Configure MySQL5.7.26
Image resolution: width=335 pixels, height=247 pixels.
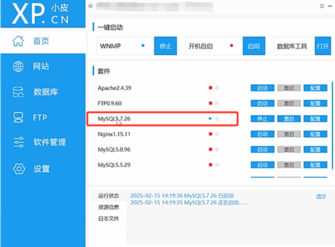click(x=315, y=119)
